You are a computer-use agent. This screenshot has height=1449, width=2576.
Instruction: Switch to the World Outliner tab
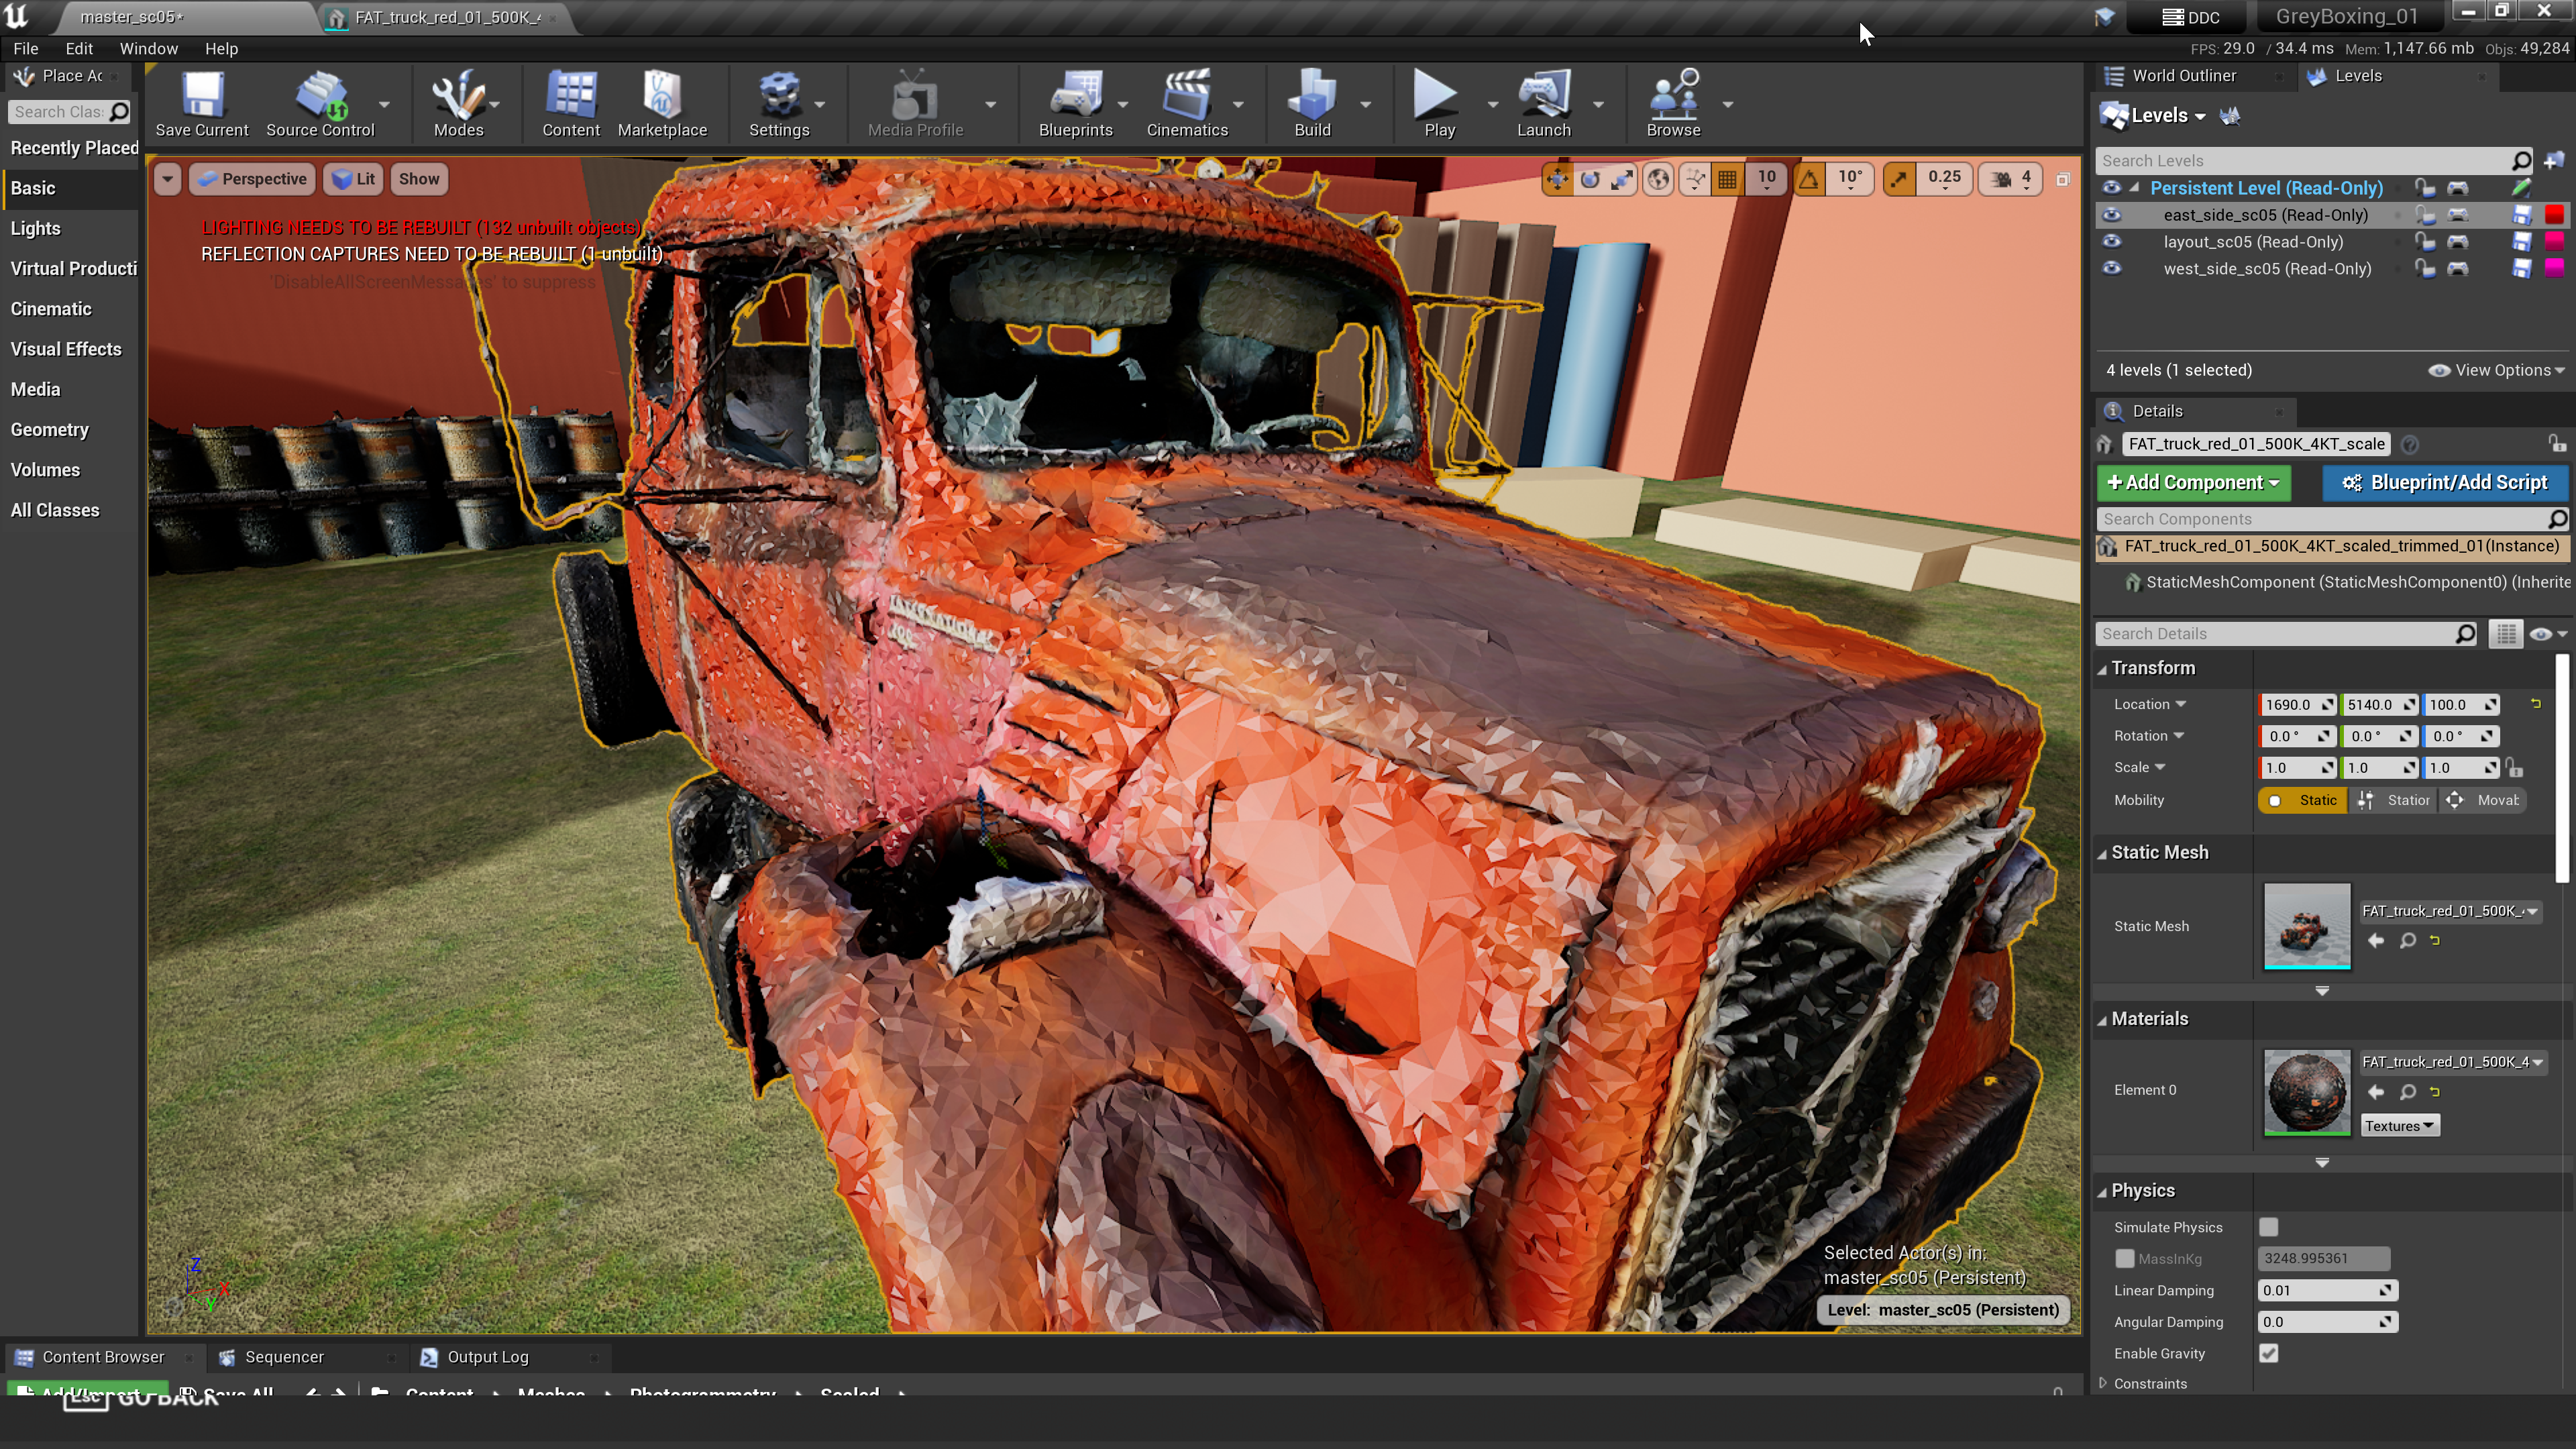coord(2183,76)
